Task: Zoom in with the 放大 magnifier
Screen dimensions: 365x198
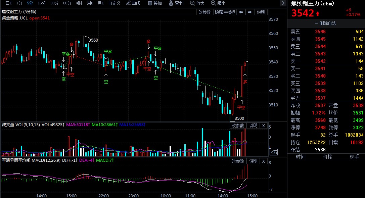Action: coord(197,3)
